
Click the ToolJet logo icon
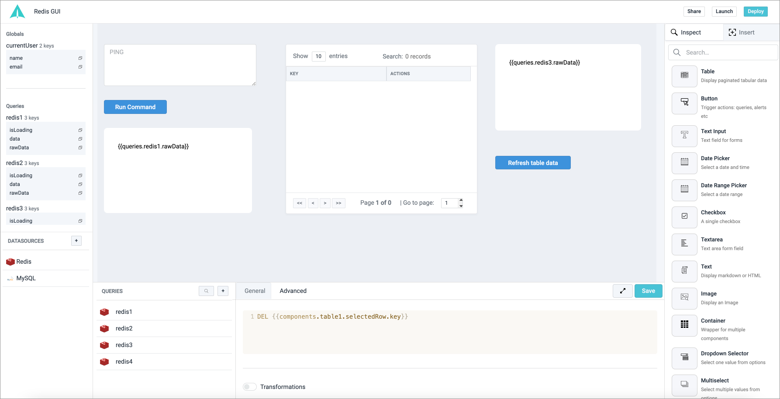point(17,11)
